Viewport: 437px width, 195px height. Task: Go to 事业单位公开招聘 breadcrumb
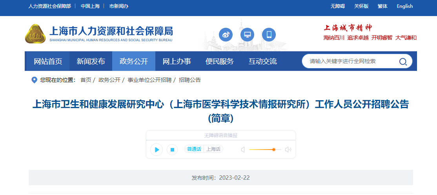[150, 80]
